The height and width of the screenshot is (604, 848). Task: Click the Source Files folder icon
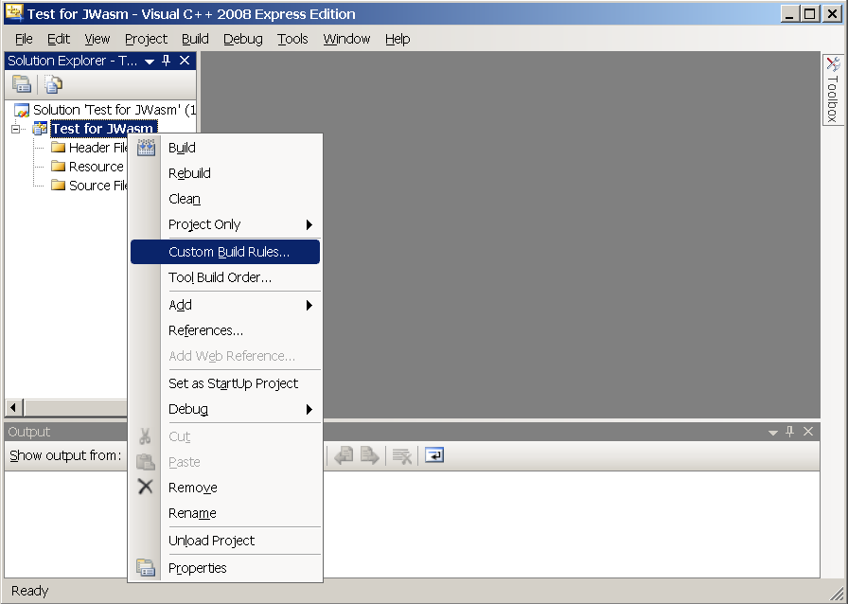point(58,186)
